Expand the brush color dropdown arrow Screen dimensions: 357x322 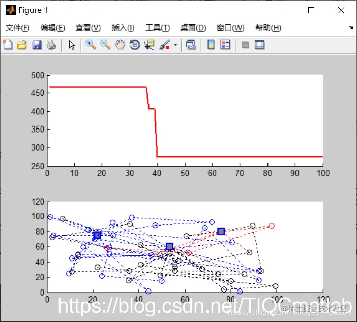pyautogui.click(x=175, y=45)
